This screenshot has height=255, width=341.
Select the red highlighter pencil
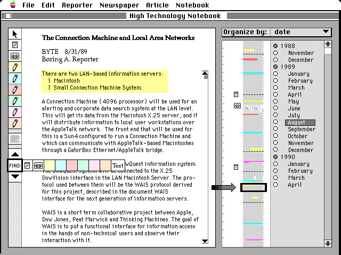(x=15, y=90)
